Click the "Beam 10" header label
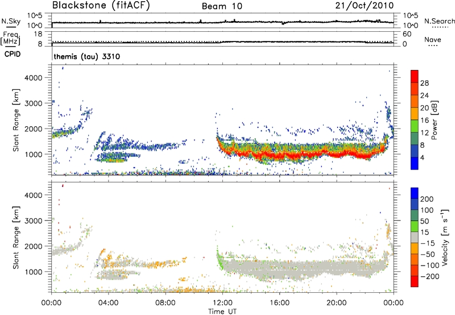The width and height of the screenshot is (455, 315). pyautogui.click(x=222, y=6)
